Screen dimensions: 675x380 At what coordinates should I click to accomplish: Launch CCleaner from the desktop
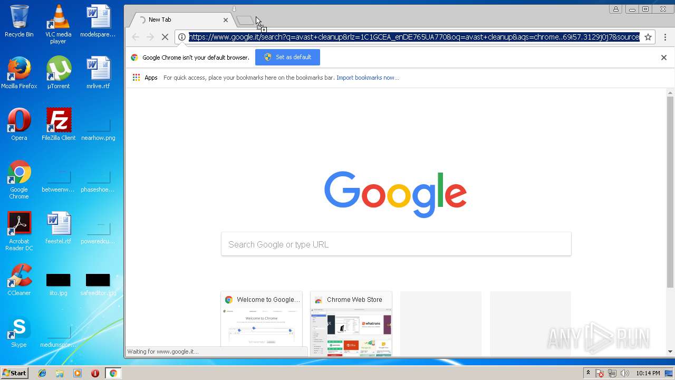pyautogui.click(x=19, y=280)
